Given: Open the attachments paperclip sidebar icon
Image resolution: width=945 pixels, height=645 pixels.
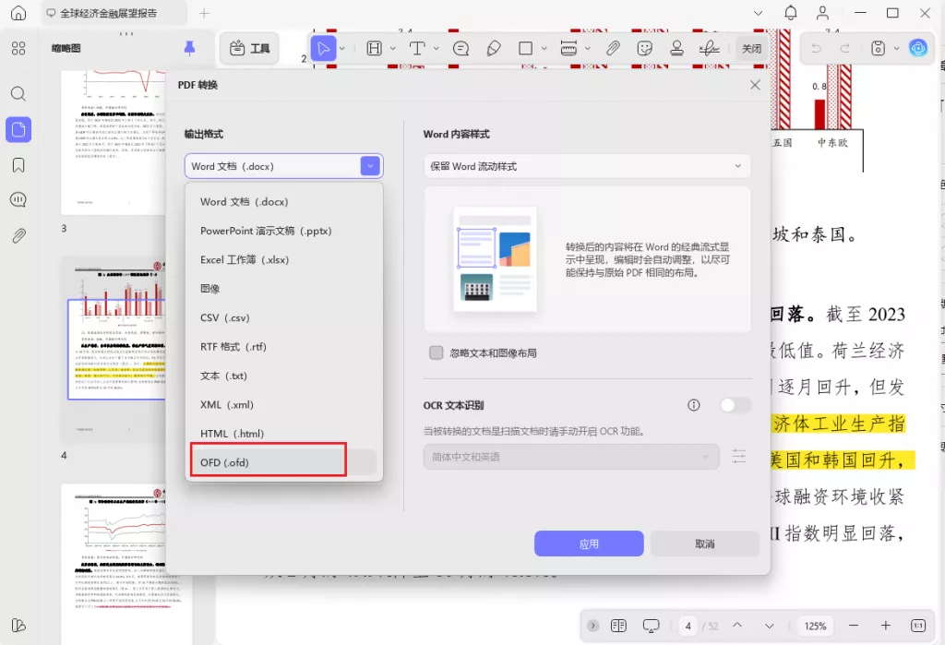Looking at the screenshot, I should (18, 235).
